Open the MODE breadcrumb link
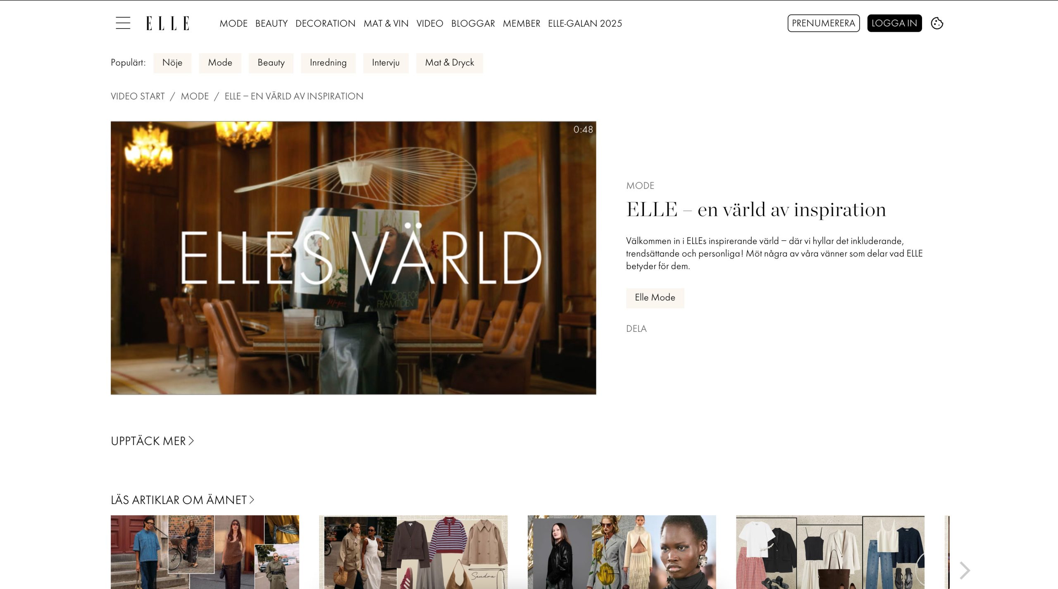The image size is (1058, 589). point(195,96)
